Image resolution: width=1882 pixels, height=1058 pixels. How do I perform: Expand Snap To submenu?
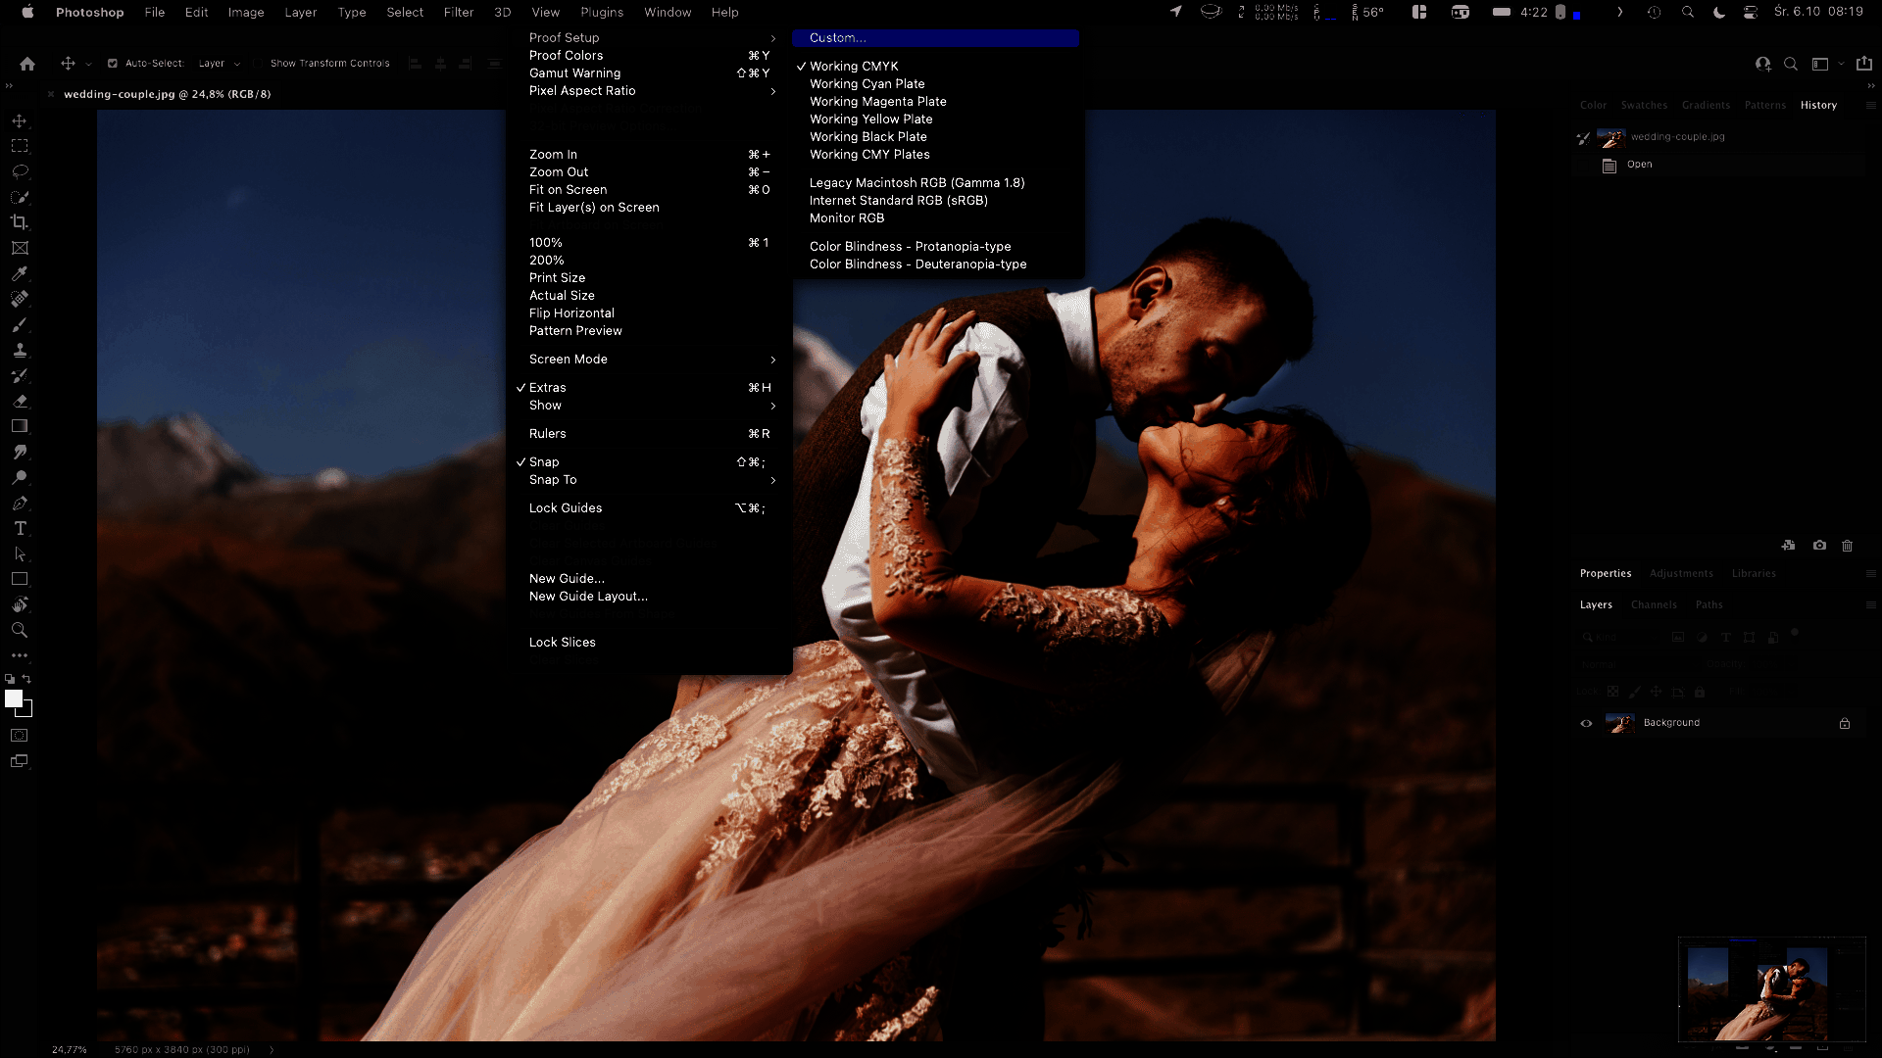(649, 480)
